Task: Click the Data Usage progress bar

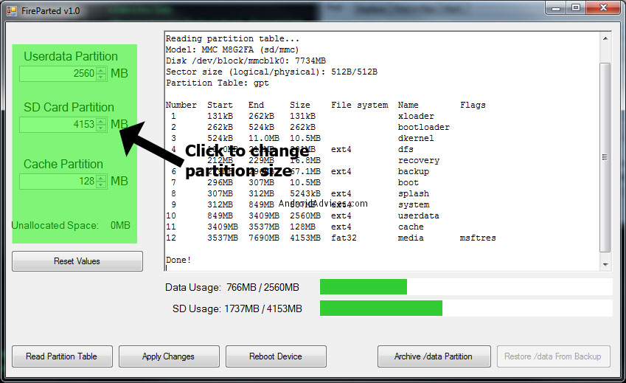Action: tap(466, 287)
